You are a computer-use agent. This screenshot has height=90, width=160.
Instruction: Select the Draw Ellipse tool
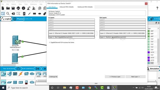[x=40, y=13]
